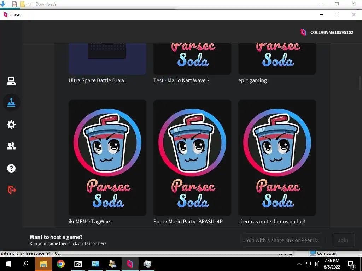Select the Arcade joystick icon in sidebar
Image resolution: width=362 pixels, height=271 pixels.
[11, 102]
